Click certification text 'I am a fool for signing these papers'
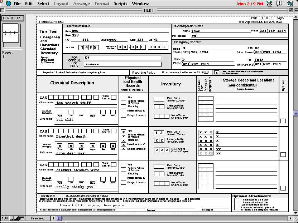This screenshot has height=223, width=298. click(92, 205)
